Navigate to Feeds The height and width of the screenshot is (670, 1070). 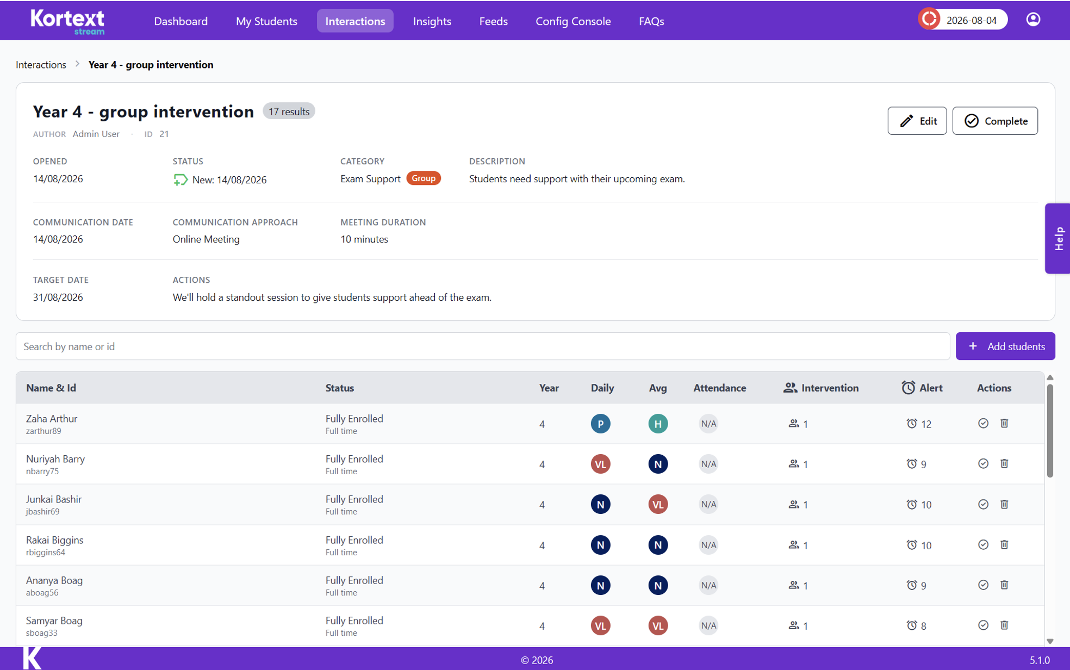click(493, 21)
